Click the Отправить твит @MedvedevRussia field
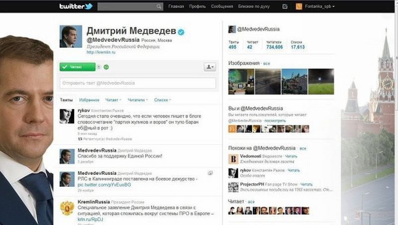 coord(138,83)
